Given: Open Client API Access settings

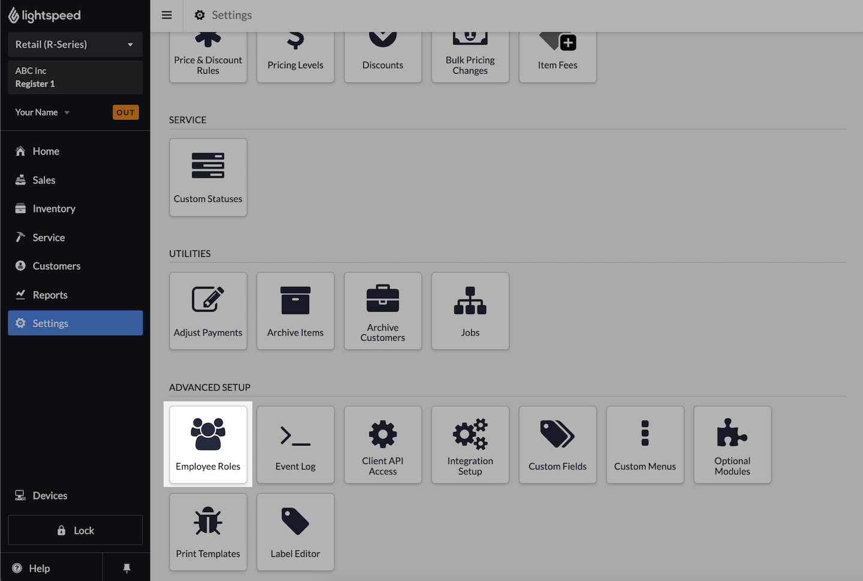Looking at the screenshot, I should click(x=383, y=444).
